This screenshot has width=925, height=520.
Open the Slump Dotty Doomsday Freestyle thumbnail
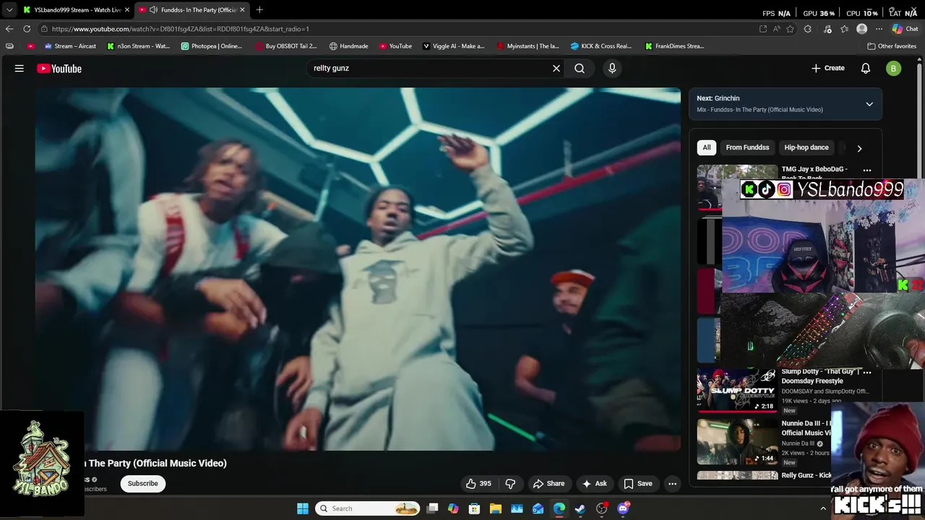click(737, 390)
